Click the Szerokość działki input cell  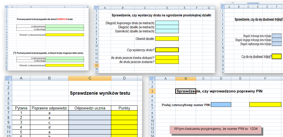pyautogui.click(x=167, y=31)
